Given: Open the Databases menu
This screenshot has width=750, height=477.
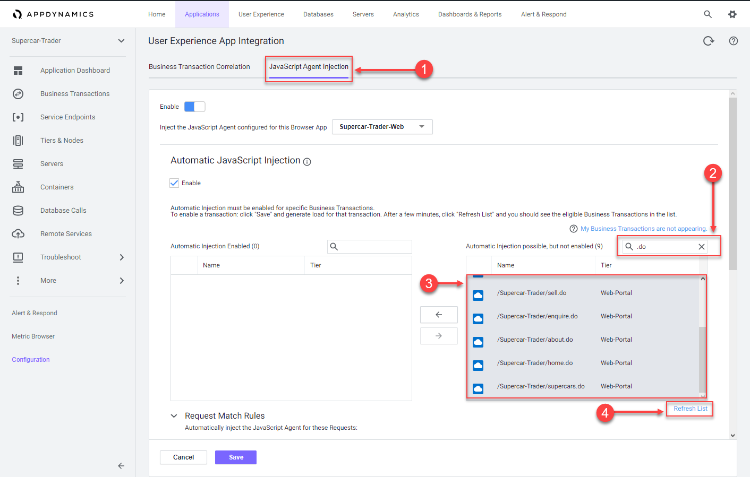Looking at the screenshot, I should pos(318,14).
